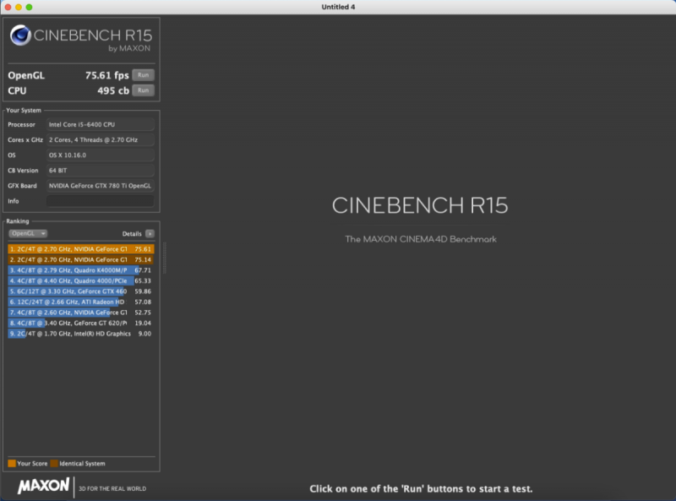Click the panel divider handle beside ranking
The image size is (676, 501).
click(165, 258)
